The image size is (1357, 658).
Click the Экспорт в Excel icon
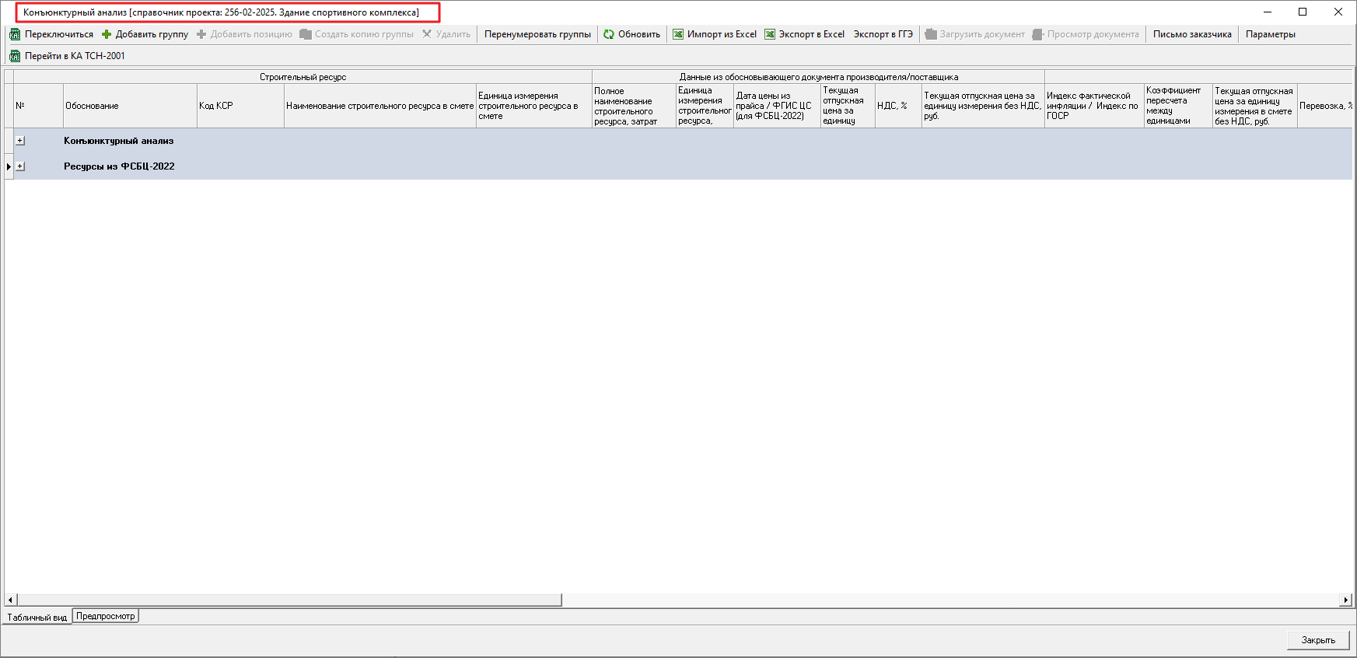pos(770,34)
